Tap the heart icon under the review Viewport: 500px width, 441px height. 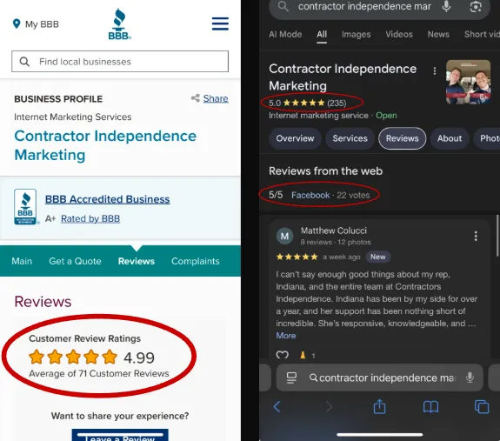coord(283,355)
